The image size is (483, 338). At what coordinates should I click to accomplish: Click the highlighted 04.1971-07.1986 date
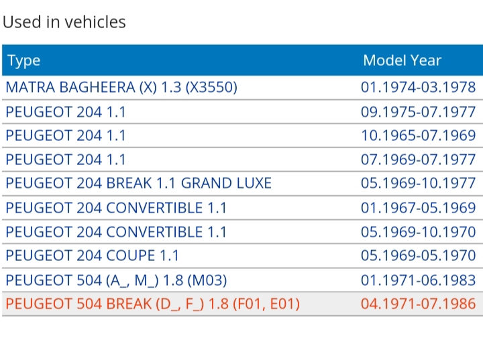[418, 304]
